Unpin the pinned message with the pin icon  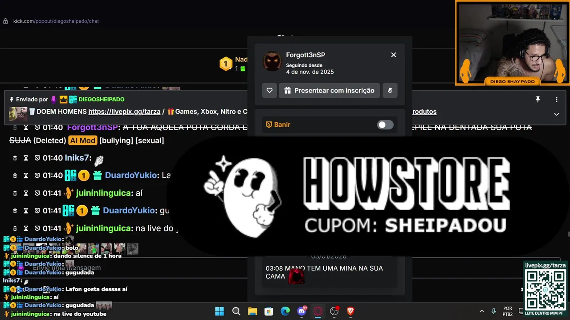[x=537, y=100]
